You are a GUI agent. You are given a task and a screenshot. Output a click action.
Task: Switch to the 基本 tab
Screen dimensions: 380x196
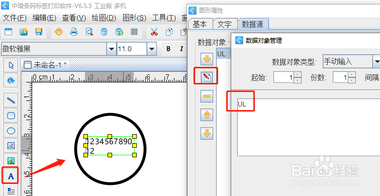tap(200, 24)
